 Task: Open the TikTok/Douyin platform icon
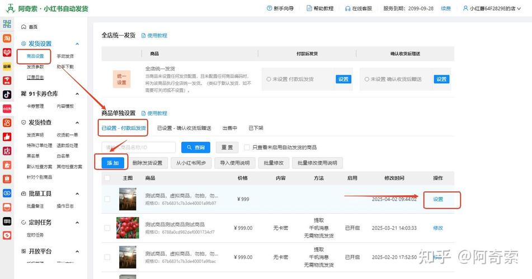tap(7, 94)
